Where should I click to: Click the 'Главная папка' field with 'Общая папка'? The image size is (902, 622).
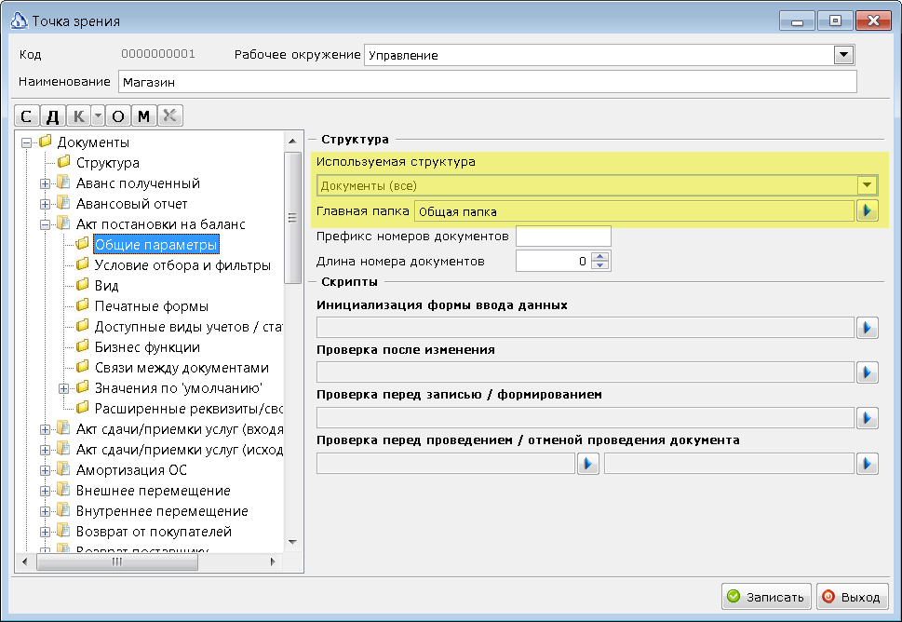(x=634, y=211)
